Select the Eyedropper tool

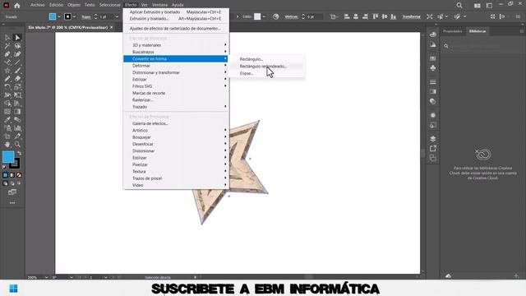coord(7,120)
